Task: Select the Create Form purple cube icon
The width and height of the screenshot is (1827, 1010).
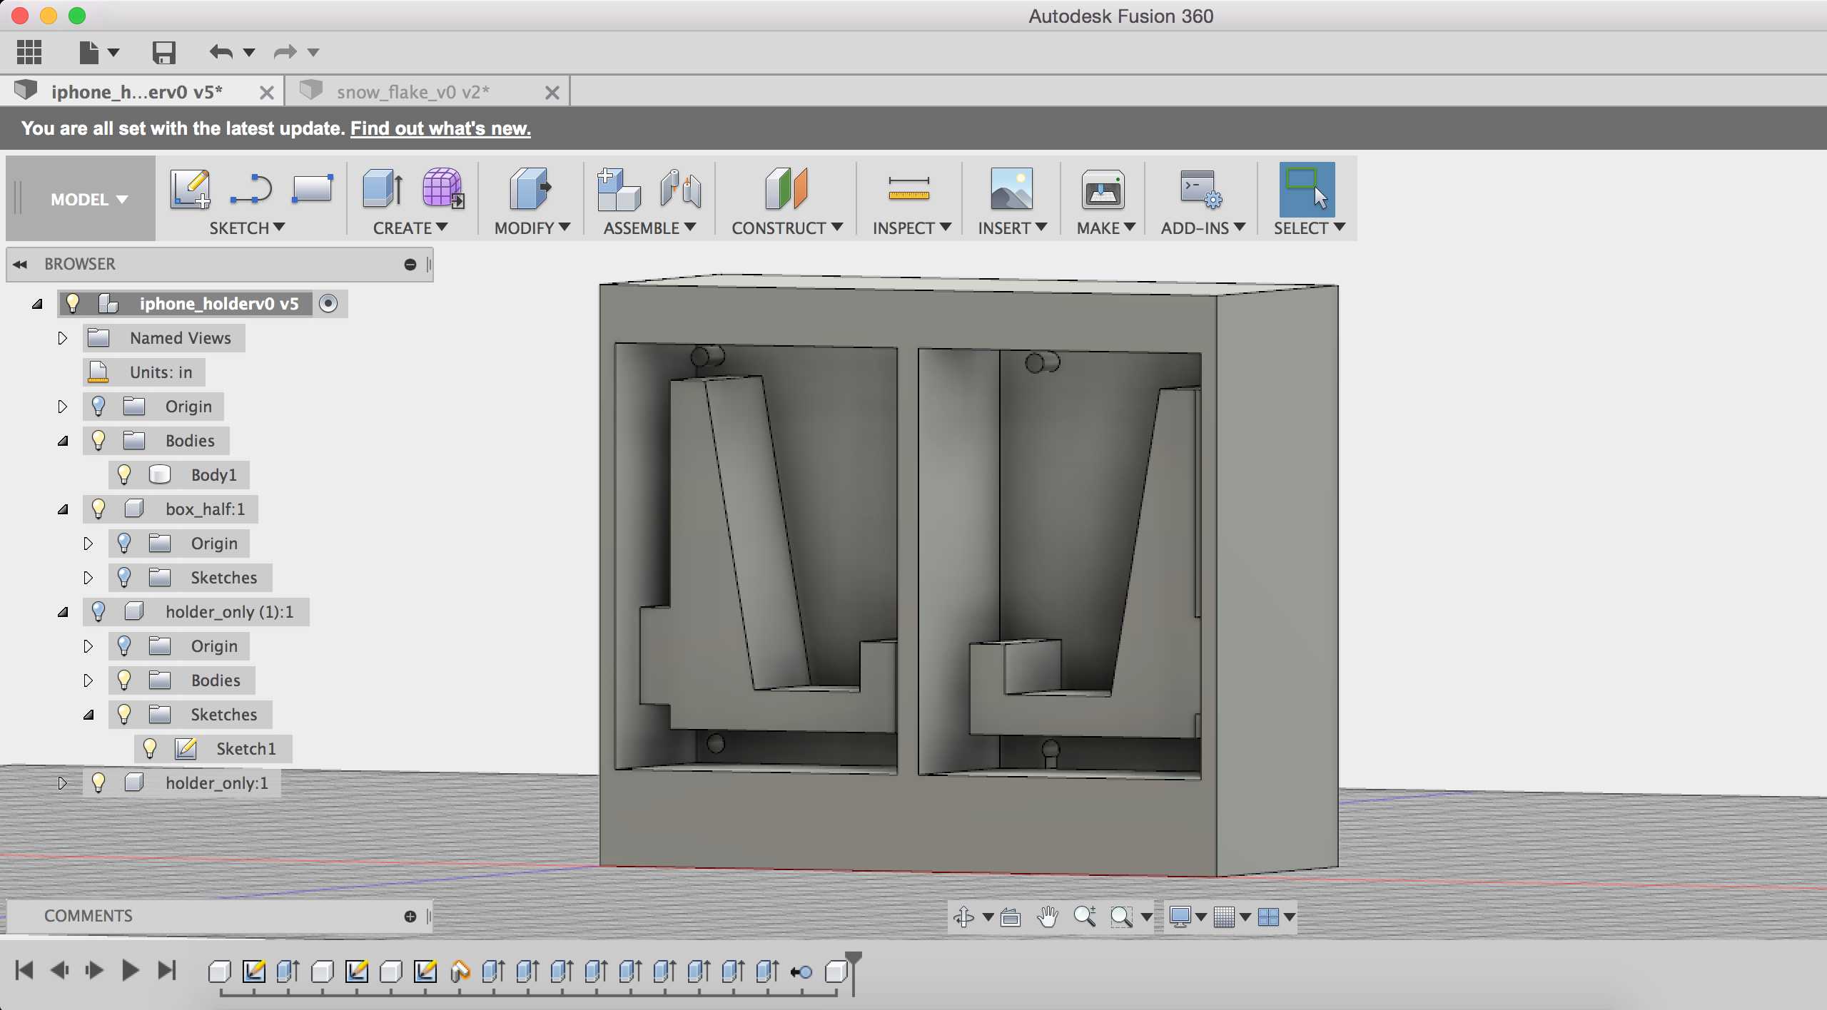Action: (x=442, y=189)
